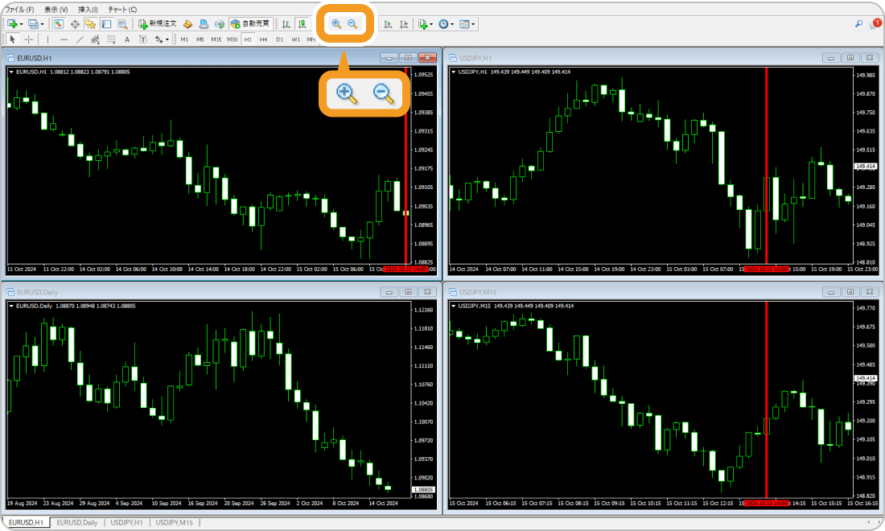Select the equidistant channel tool
Image resolution: width=885 pixels, height=531 pixels.
click(96, 39)
